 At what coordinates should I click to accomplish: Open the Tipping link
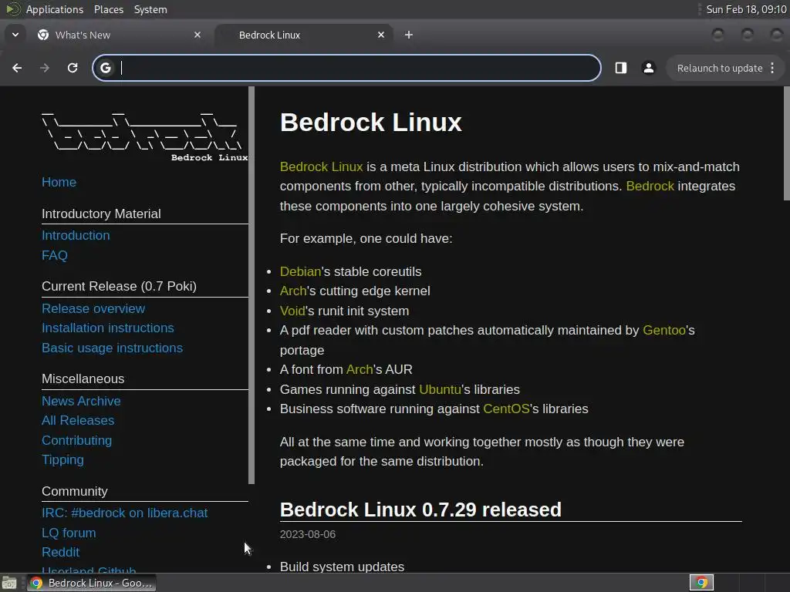pyautogui.click(x=62, y=459)
